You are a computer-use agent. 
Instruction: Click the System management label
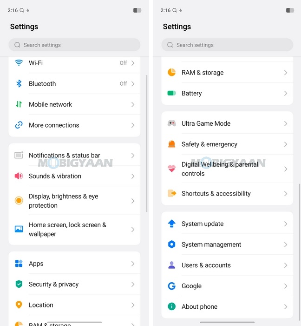(211, 244)
